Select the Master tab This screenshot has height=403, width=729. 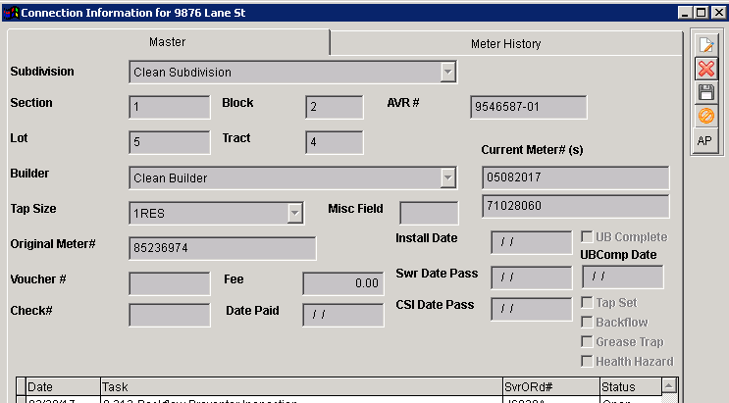167,42
